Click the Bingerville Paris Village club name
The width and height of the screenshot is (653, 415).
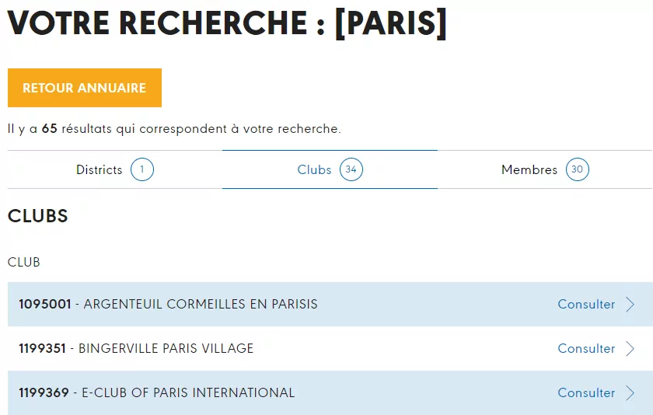pyautogui.click(x=166, y=348)
